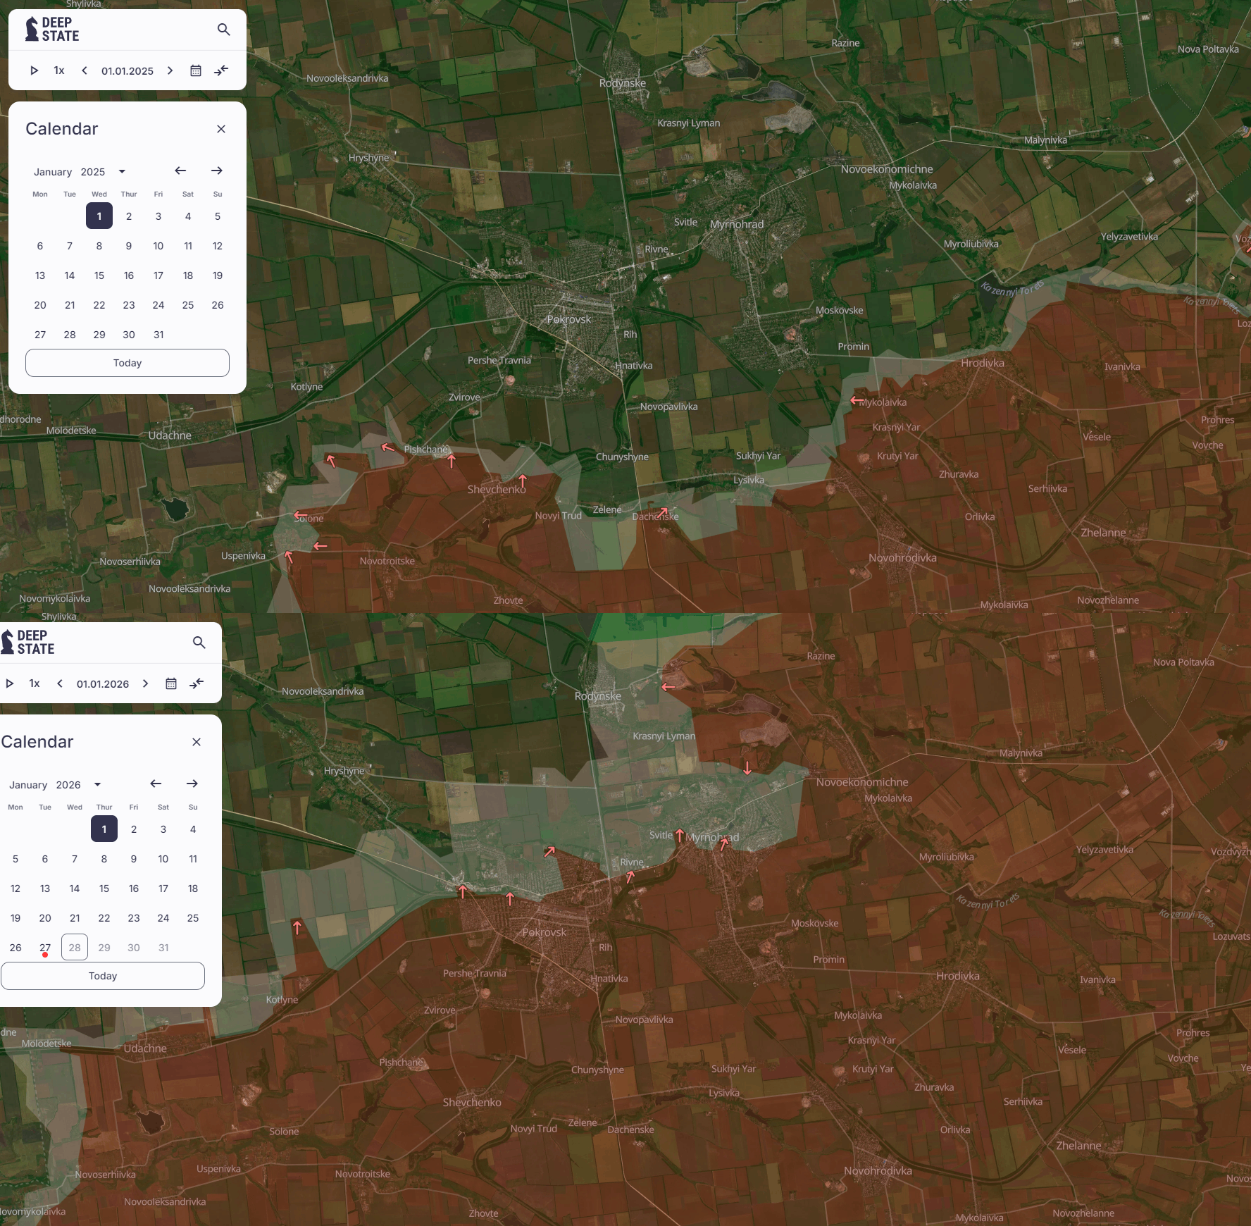
Task: Click the DeepState logo above 01.01.2025
Action: tap(52, 30)
